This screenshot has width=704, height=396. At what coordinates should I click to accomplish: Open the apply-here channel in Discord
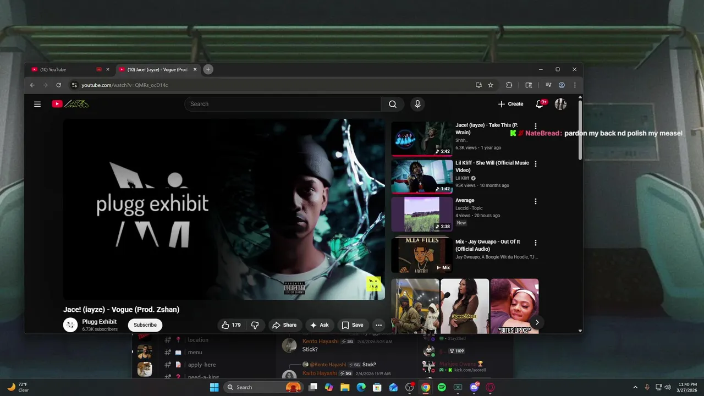click(x=201, y=365)
